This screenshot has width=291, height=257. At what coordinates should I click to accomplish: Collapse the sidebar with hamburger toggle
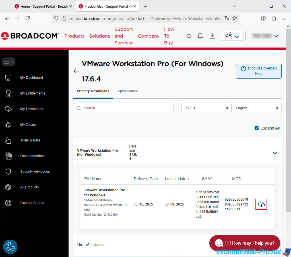[8, 61]
